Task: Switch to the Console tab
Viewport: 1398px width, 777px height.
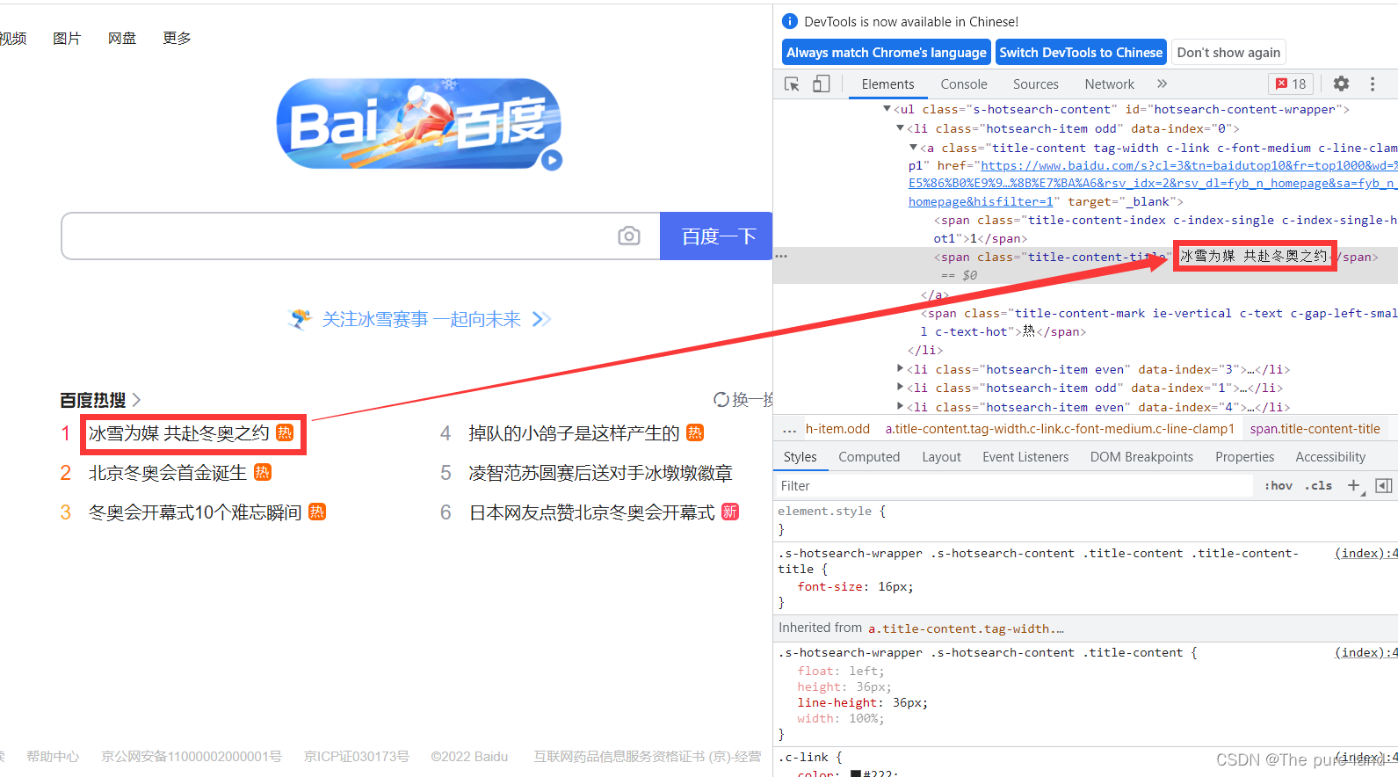Action: pyautogui.click(x=964, y=84)
